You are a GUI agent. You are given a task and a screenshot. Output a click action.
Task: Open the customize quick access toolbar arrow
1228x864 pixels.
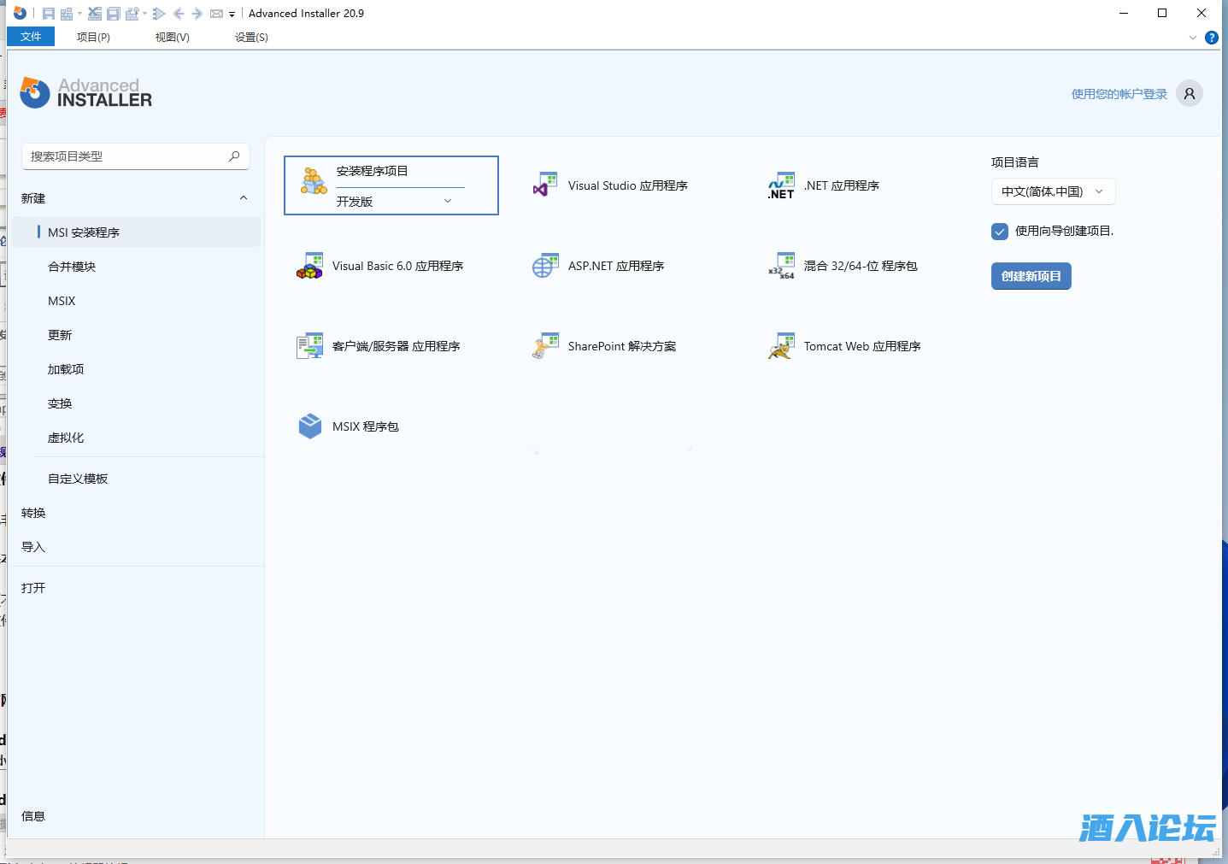(232, 15)
